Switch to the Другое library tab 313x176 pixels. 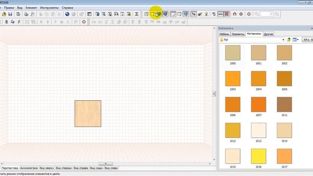tap(268, 34)
